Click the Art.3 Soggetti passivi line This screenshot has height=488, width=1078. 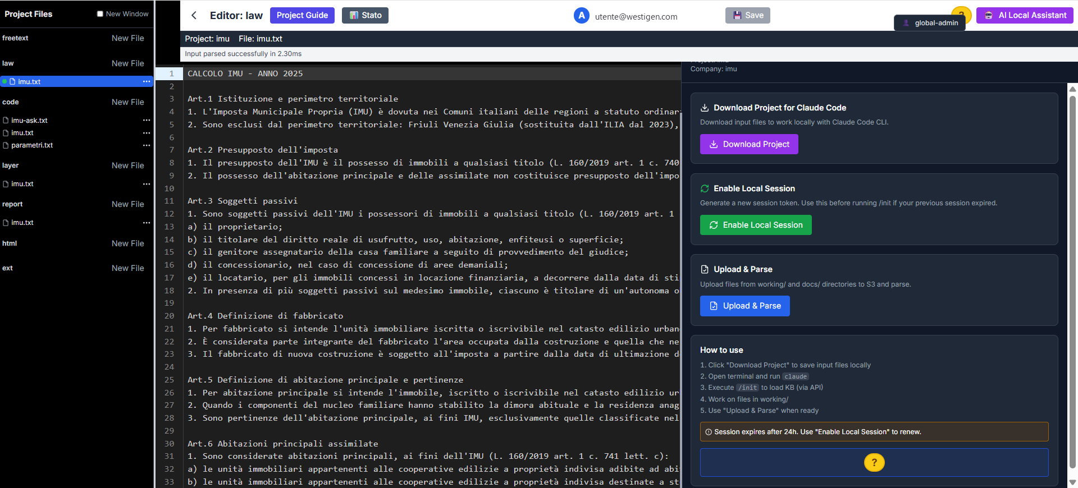click(243, 201)
